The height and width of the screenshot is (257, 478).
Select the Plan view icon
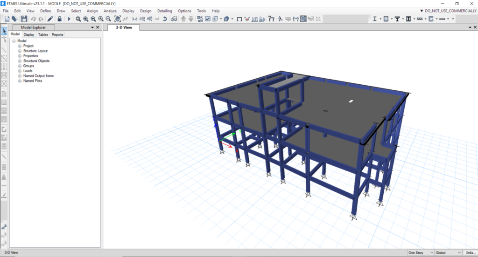coord(142,19)
